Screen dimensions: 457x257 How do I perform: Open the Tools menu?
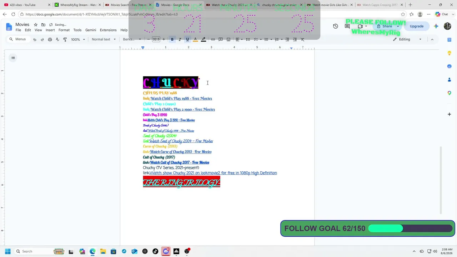tap(77, 30)
